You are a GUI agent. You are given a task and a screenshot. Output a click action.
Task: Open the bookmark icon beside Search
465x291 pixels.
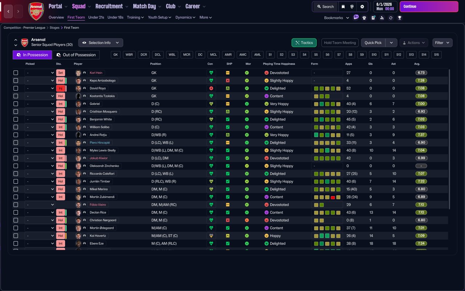(x=343, y=7)
